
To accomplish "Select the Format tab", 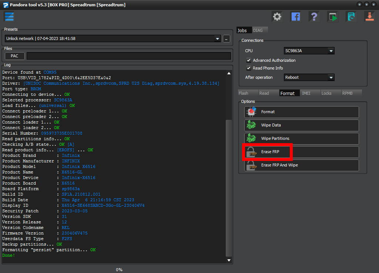I will click(x=289, y=93).
